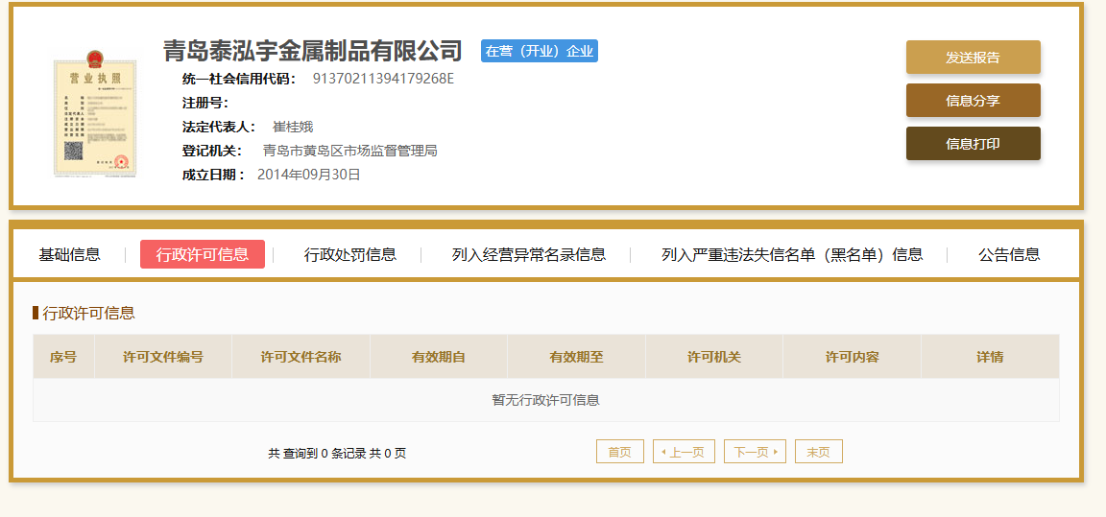
Task: Click the 下一页 next page button
Action: (755, 452)
